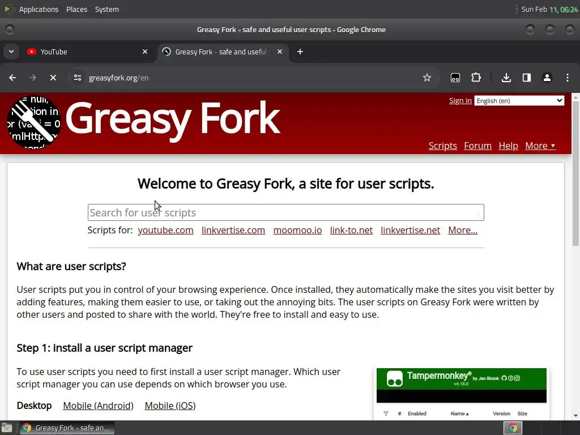This screenshot has width=580, height=435.
Task: Click the Sign in link
Action: (460, 101)
